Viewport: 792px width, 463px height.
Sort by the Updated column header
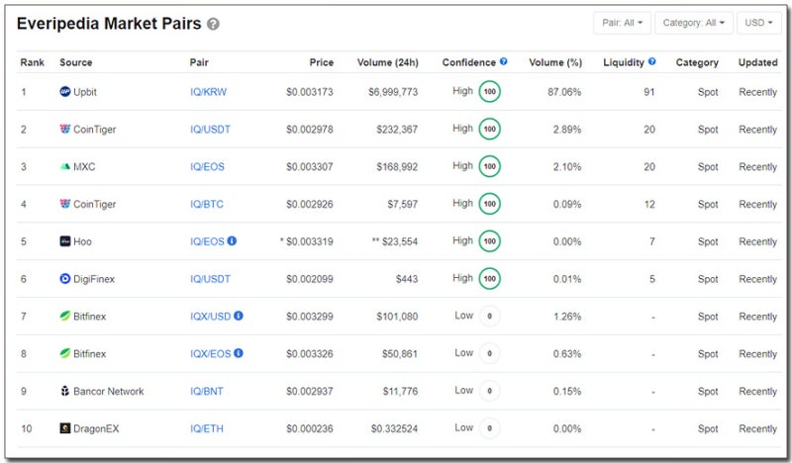757,62
